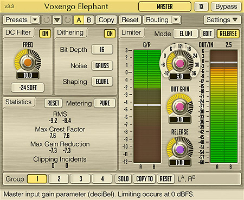The width and height of the screenshot is (244, 200).
Task: Select the A comparison state
Action: pos(79,20)
